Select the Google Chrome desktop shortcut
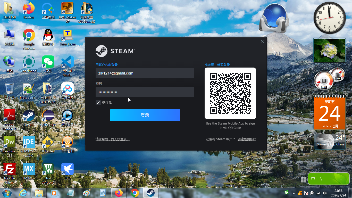Image resolution: width=352 pixels, height=198 pixels. (29, 39)
